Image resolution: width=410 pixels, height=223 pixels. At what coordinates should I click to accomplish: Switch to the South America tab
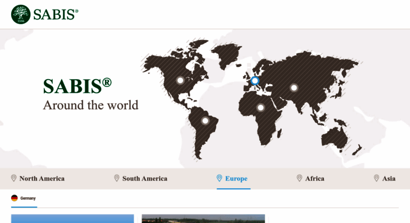coord(141,179)
